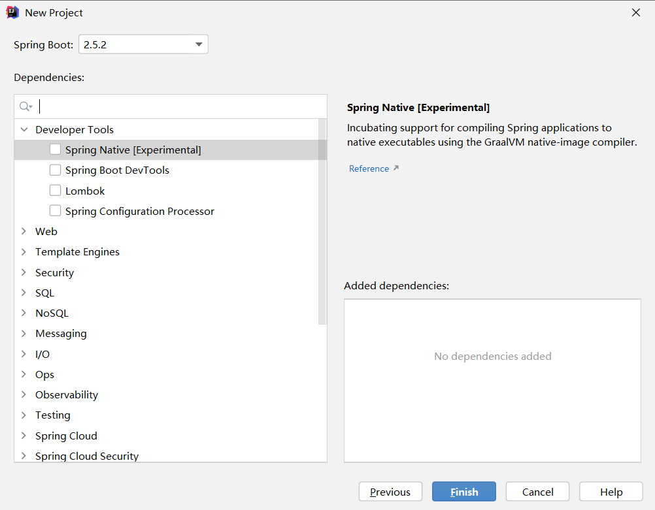Click the search magnifier icon
Screen dimensions: 655x510
click(x=25, y=107)
